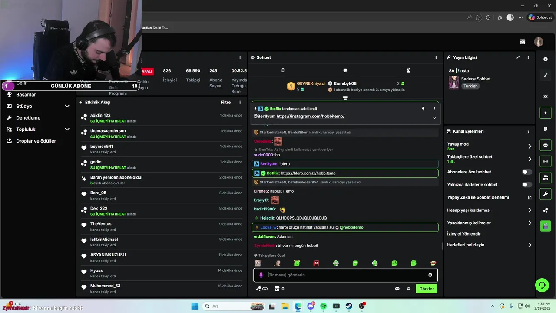Open the instagram.com/hobbitemo link
Viewport: 556px width, 313px height.
click(311, 117)
